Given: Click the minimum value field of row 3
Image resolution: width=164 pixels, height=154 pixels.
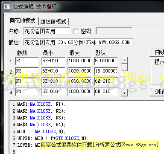Looking at the screenshot, I should (x=53, y=81).
